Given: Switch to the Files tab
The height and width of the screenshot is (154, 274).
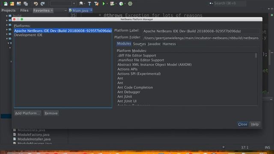Looking at the screenshot, I should point(24,10).
